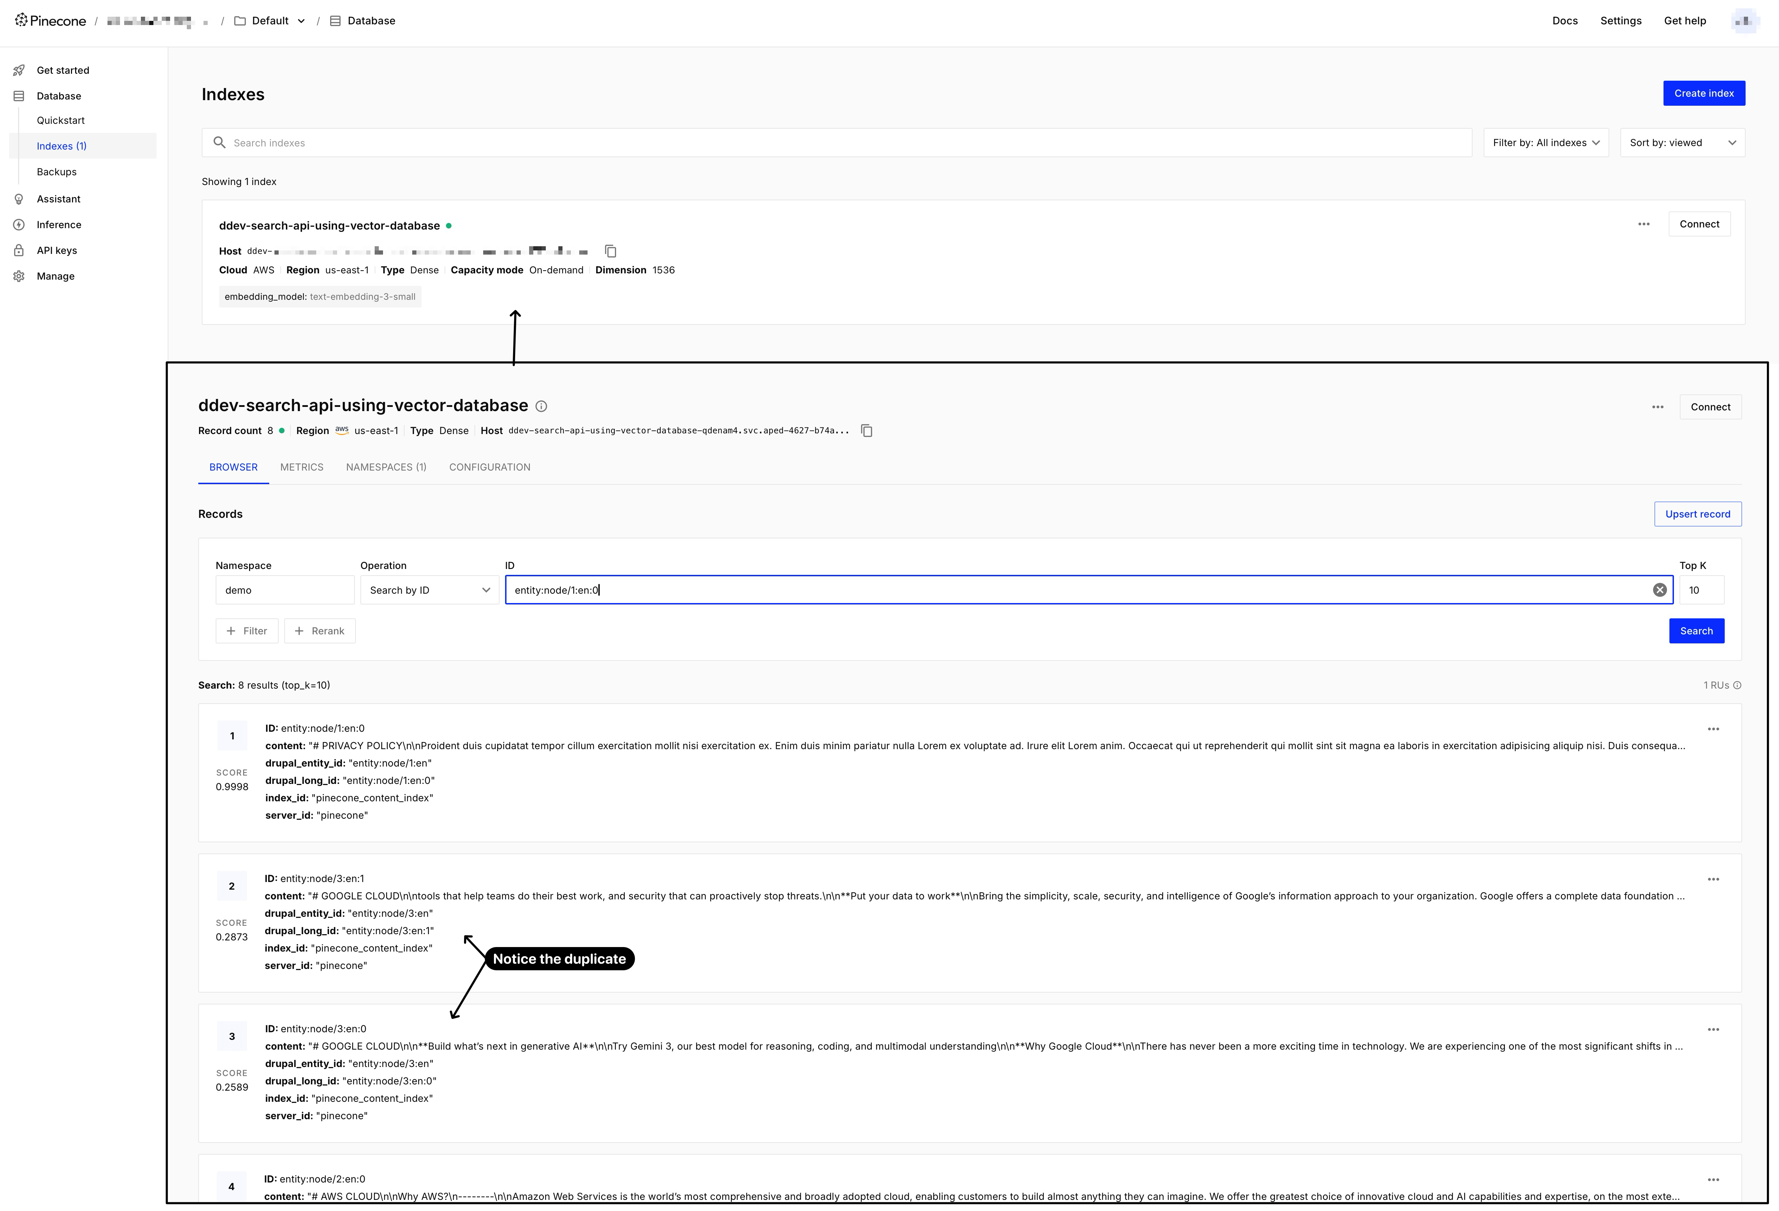
Task: Change the Search by ID operation dropdown
Action: pos(429,590)
